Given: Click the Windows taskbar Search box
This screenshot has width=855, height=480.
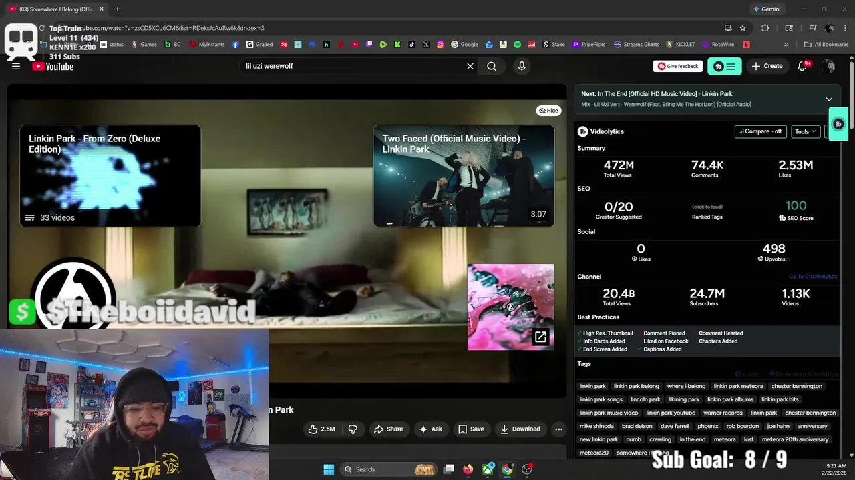Looking at the screenshot, I should 389,469.
